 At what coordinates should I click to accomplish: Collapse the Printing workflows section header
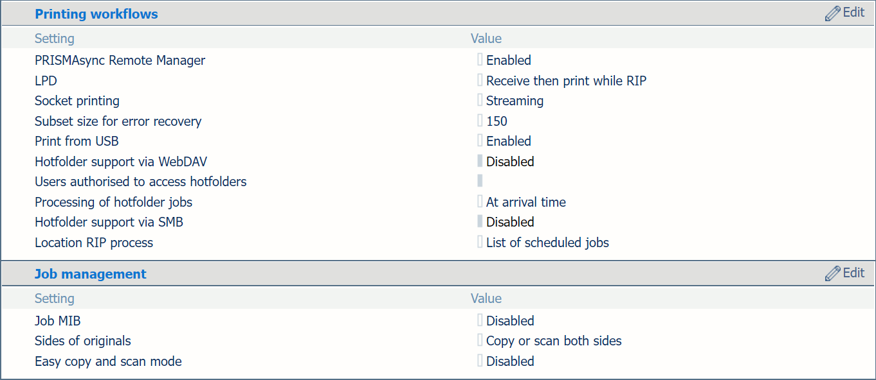point(96,14)
